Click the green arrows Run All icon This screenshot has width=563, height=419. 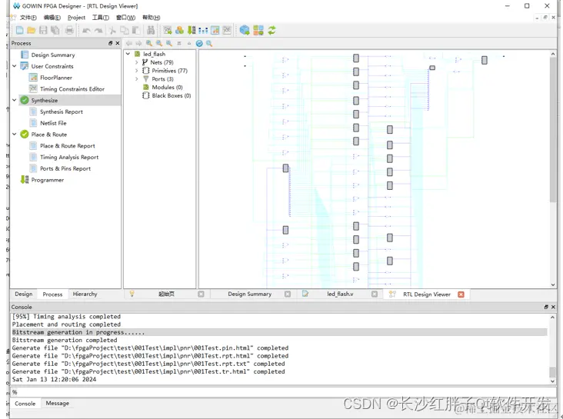[272, 30]
